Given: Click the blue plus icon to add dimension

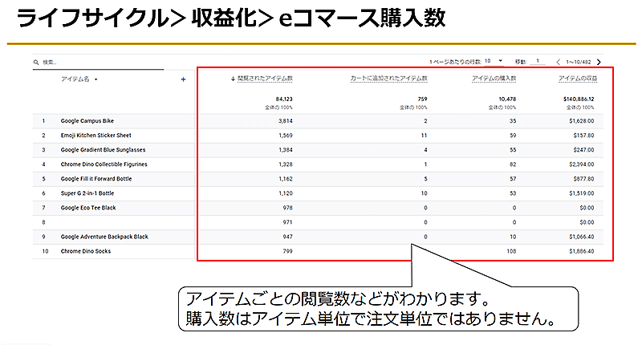Looking at the screenshot, I should click(183, 79).
